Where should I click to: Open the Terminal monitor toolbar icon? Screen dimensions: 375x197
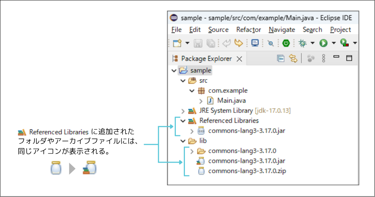(x=255, y=43)
